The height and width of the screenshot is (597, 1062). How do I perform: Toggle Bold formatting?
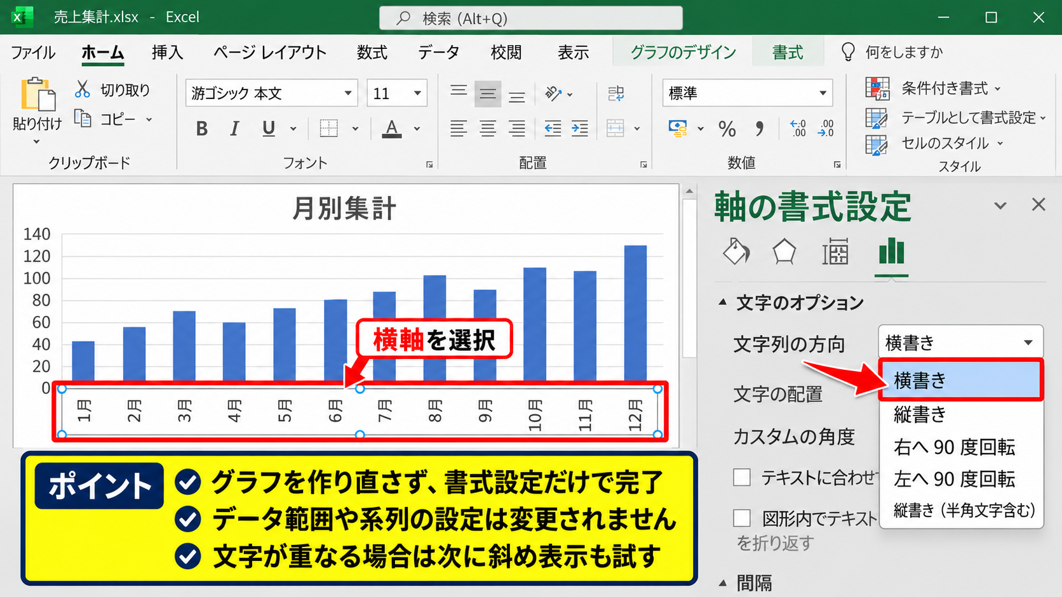202,129
